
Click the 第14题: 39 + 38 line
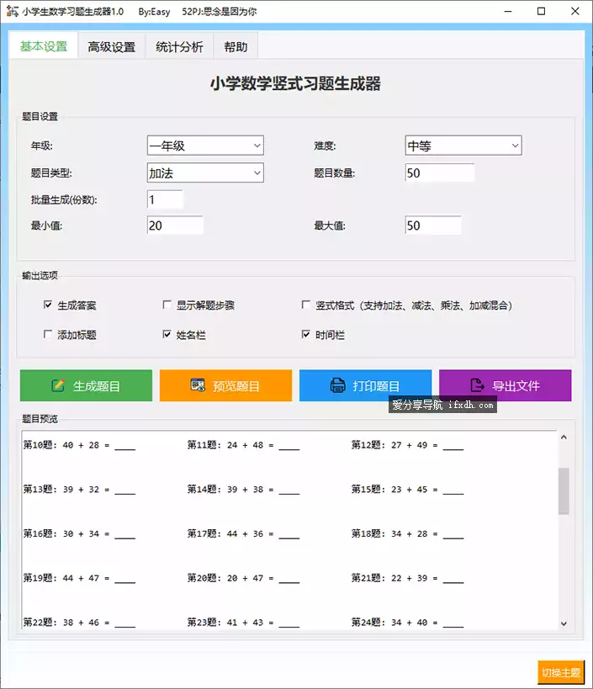click(x=243, y=490)
